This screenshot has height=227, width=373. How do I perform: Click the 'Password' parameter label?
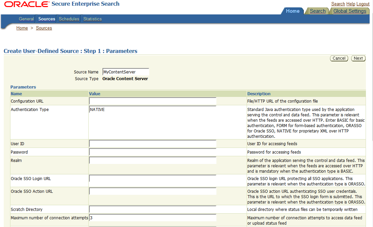pyautogui.click(x=19, y=152)
